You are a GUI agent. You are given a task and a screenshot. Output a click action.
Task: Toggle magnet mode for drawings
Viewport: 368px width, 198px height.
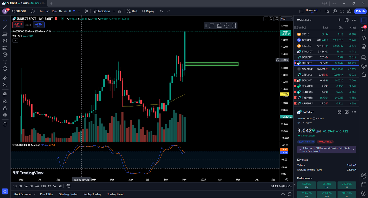tap(5, 94)
